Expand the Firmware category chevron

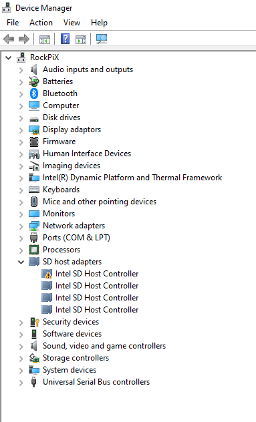pyautogui.click(x=21, y=142)
